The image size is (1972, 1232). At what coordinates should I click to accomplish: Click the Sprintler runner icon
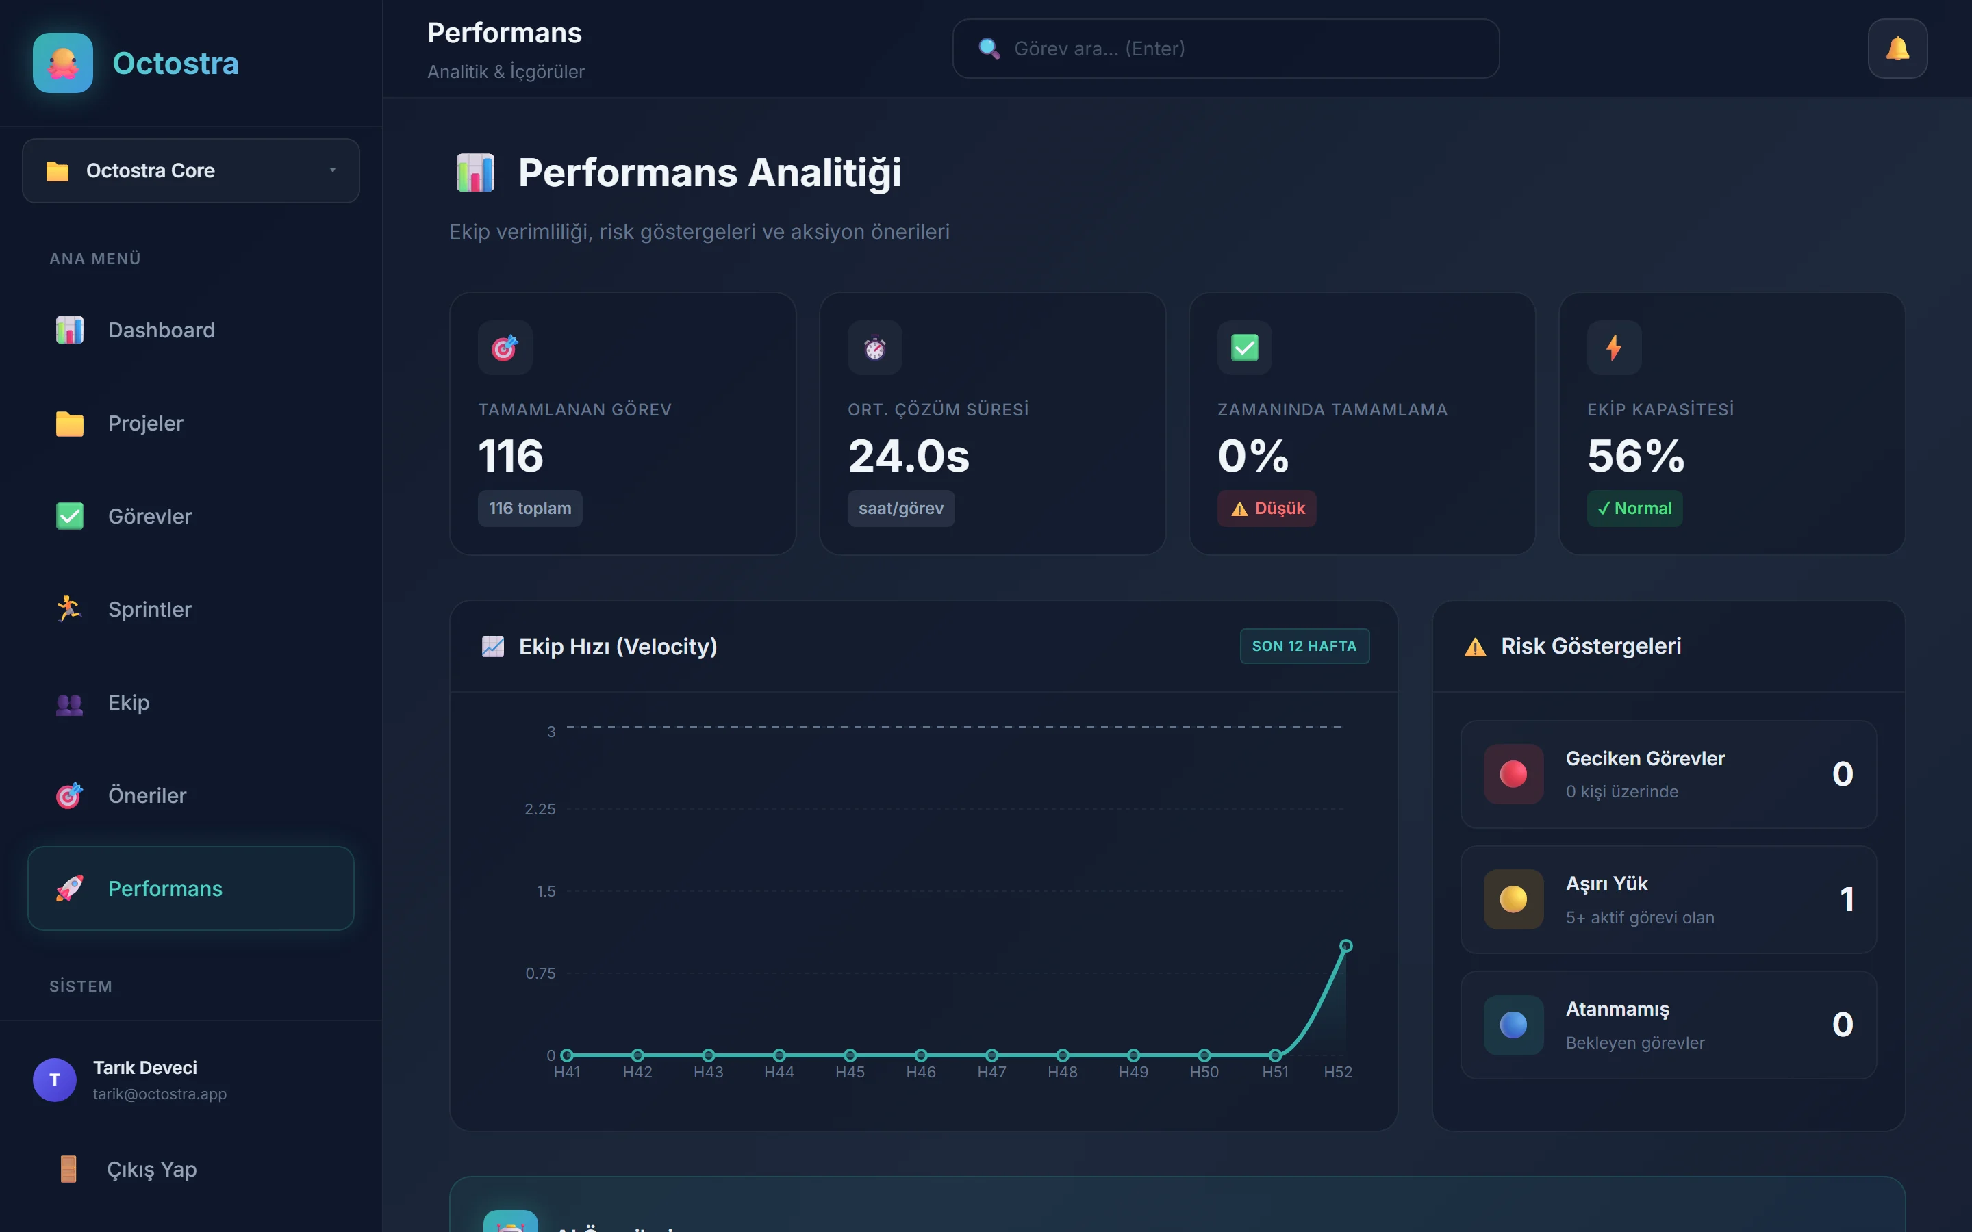click(69, 608)
